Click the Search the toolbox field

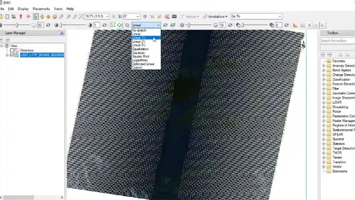[x=337, y=41]
